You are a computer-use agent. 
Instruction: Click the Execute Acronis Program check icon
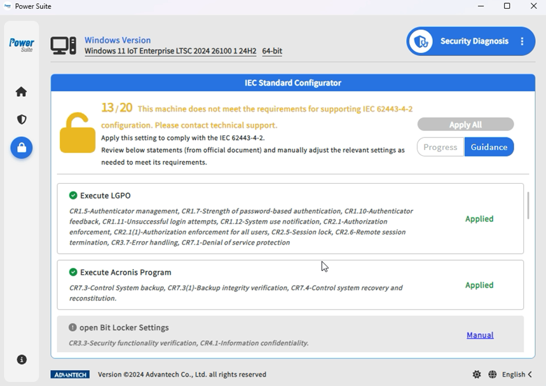(x=73, y=272)
